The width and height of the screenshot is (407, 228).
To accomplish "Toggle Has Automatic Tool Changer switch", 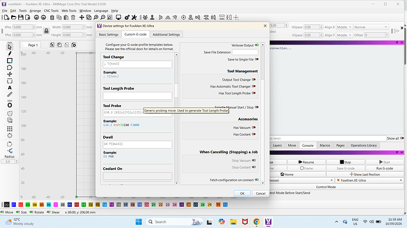I will [254, 86].
